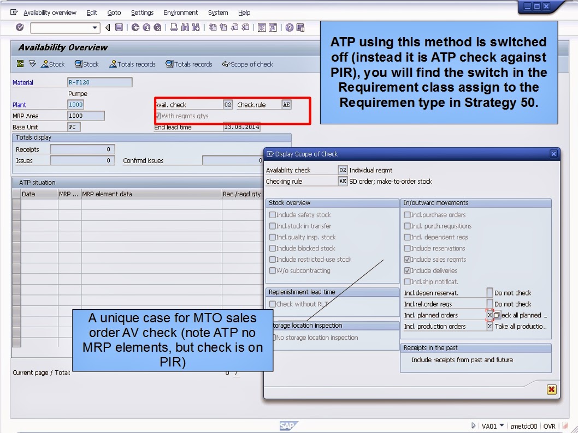This screenshot has width=578, height=433.
Task: Click the Save icon in the toolbar
Action: (119, 27)
